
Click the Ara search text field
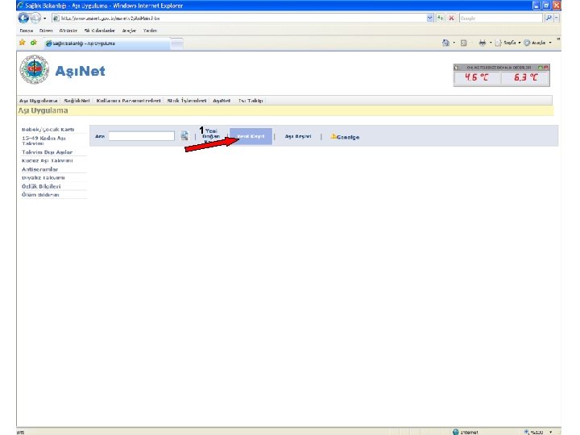click(x=141, y=136)
